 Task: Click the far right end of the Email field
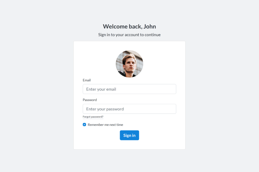coord(172,89)
